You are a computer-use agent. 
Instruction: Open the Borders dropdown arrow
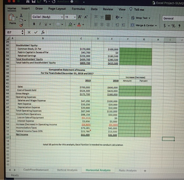pos(62,24)
